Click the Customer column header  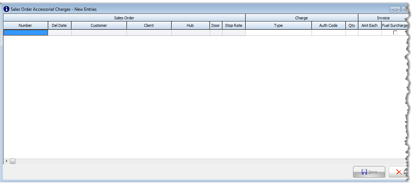pyautogui.click(x=99, y=25)
